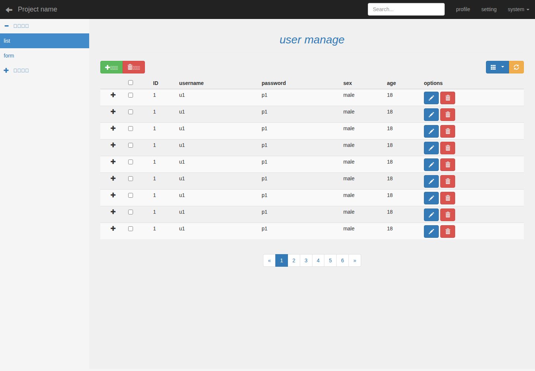Screen dimensions: 535x371
Task: Edit the eighth row using the pencil icon
Action: 431,215
